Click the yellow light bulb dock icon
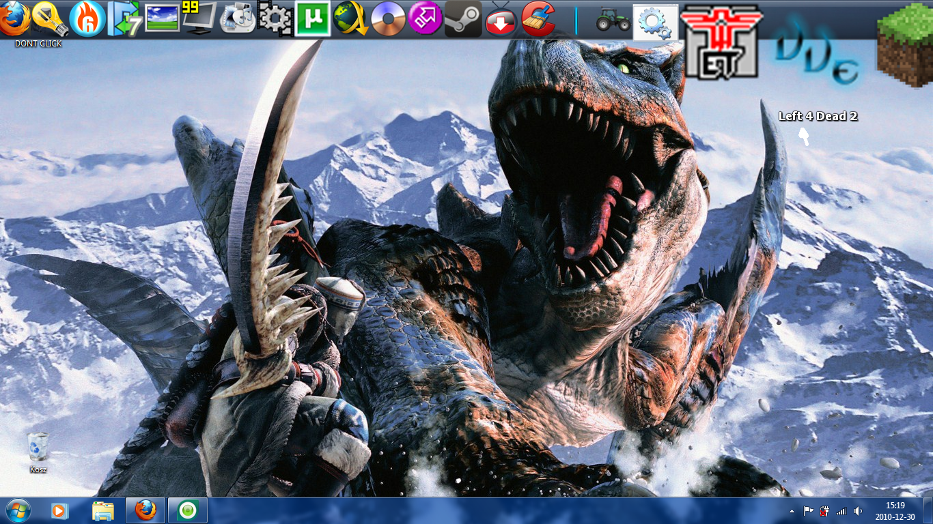The height and width of the screenshot is (524, 933). (x=51, y=19)
